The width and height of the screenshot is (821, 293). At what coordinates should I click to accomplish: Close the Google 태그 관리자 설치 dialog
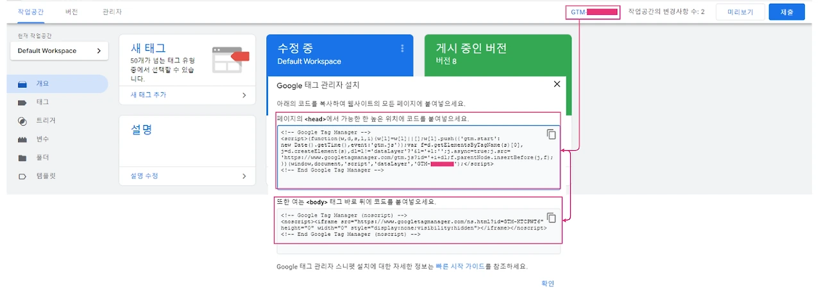pos(556,84)
